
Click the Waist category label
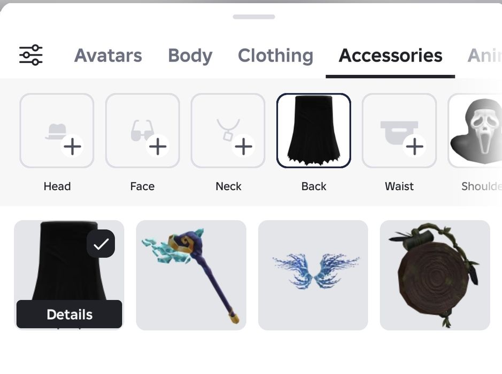pyautogui.click(x=399, y=186)
